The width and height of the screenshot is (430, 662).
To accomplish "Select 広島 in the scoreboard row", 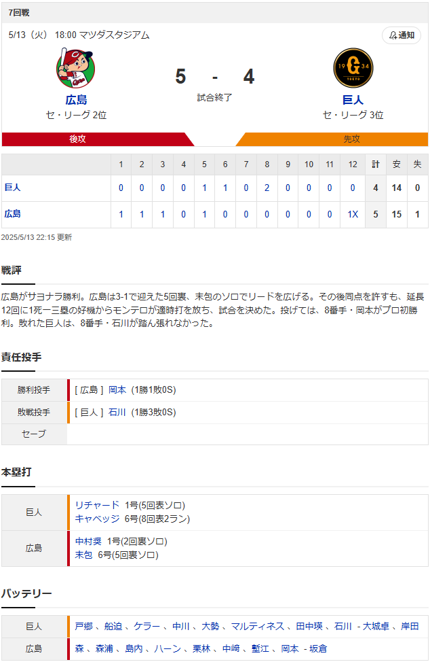I will click(x=13, y=214).
